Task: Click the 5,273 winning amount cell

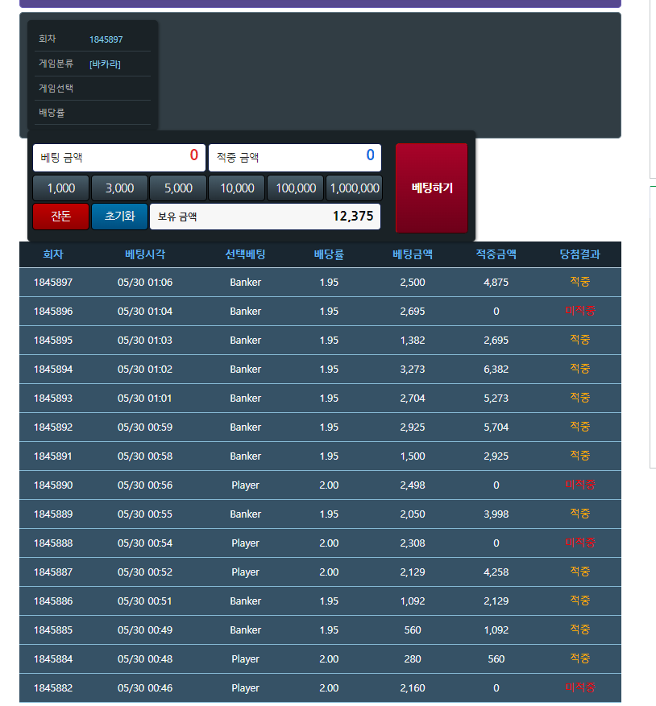Action: pos(496,398)
